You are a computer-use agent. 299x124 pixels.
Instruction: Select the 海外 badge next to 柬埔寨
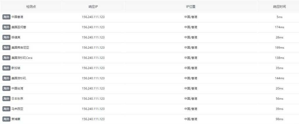pos(6,119)
